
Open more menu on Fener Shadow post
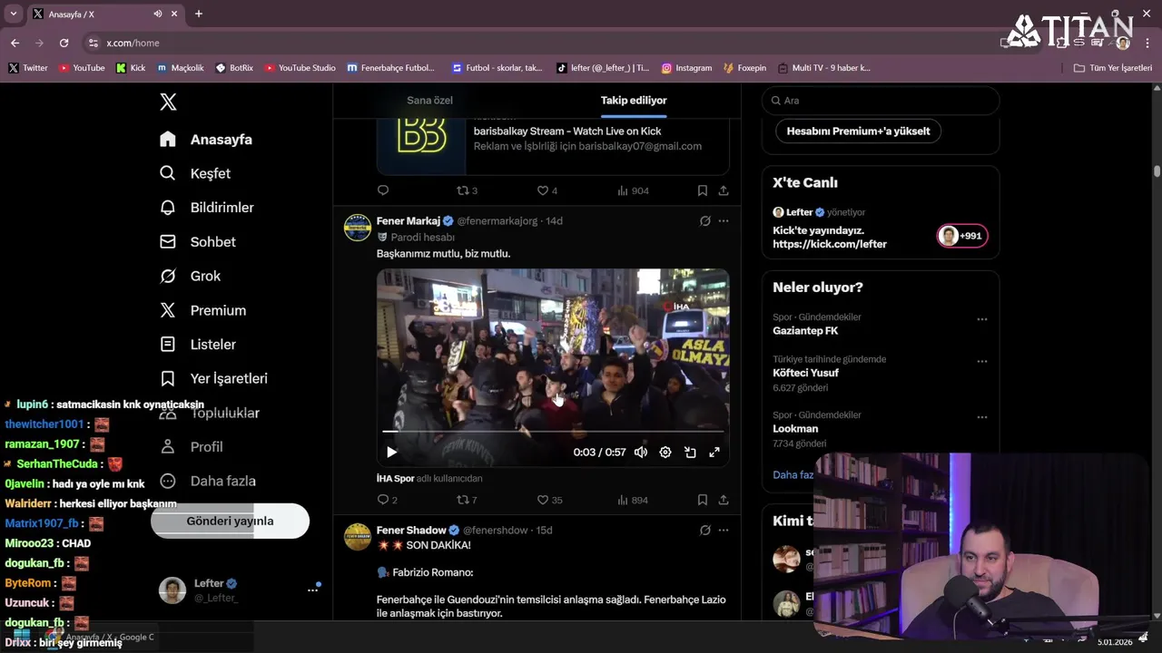click(x=724, y=530)
